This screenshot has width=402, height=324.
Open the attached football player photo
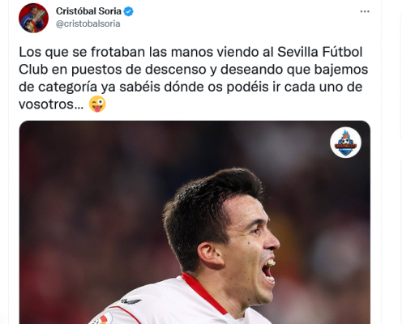click(195, 222)
